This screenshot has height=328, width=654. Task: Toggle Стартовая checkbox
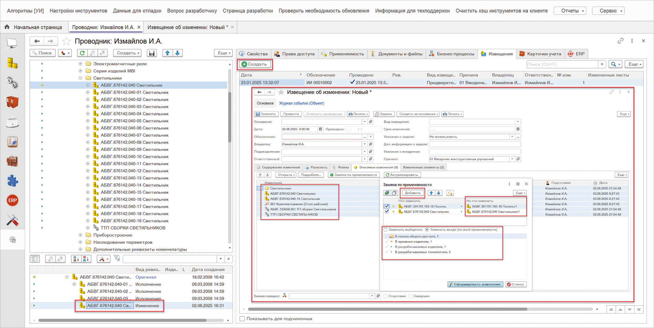click(385, 296)
